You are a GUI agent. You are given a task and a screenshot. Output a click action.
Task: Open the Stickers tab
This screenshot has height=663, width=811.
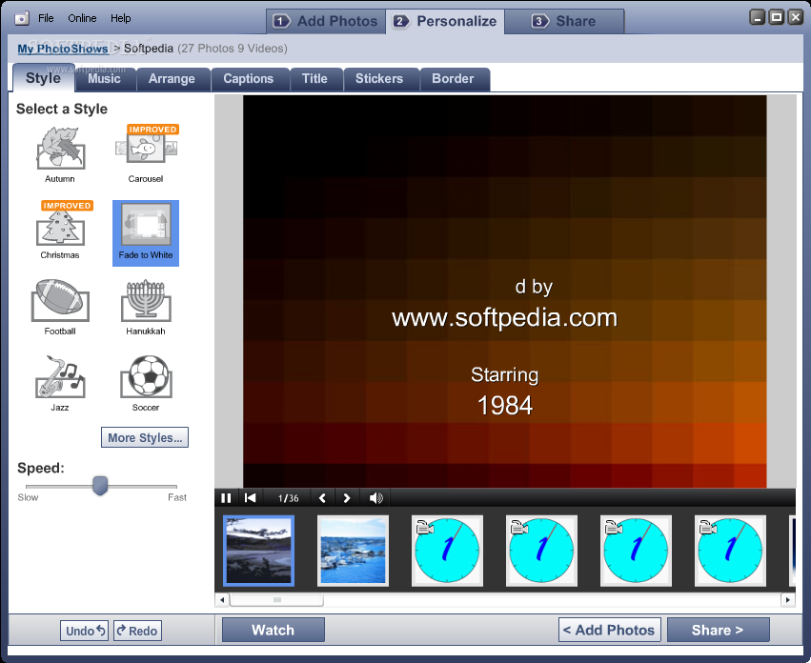tap(379, 79)
